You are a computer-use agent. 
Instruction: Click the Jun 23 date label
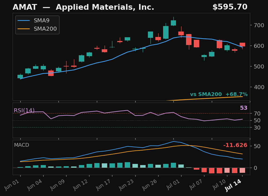click(x=126, y=185)
